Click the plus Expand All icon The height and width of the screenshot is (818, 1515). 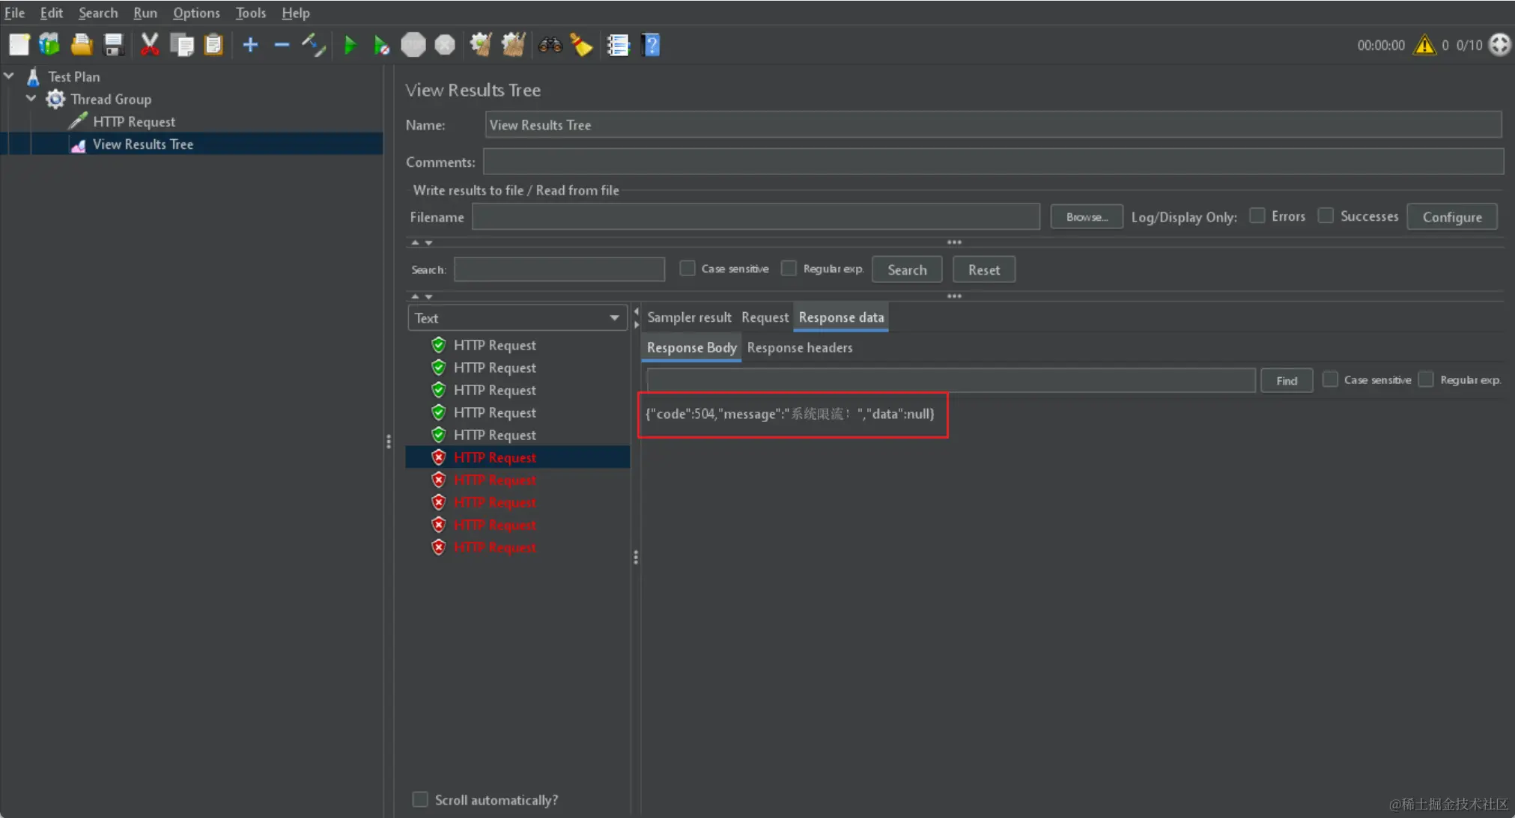pyautogui.click(x=250, y=46)
